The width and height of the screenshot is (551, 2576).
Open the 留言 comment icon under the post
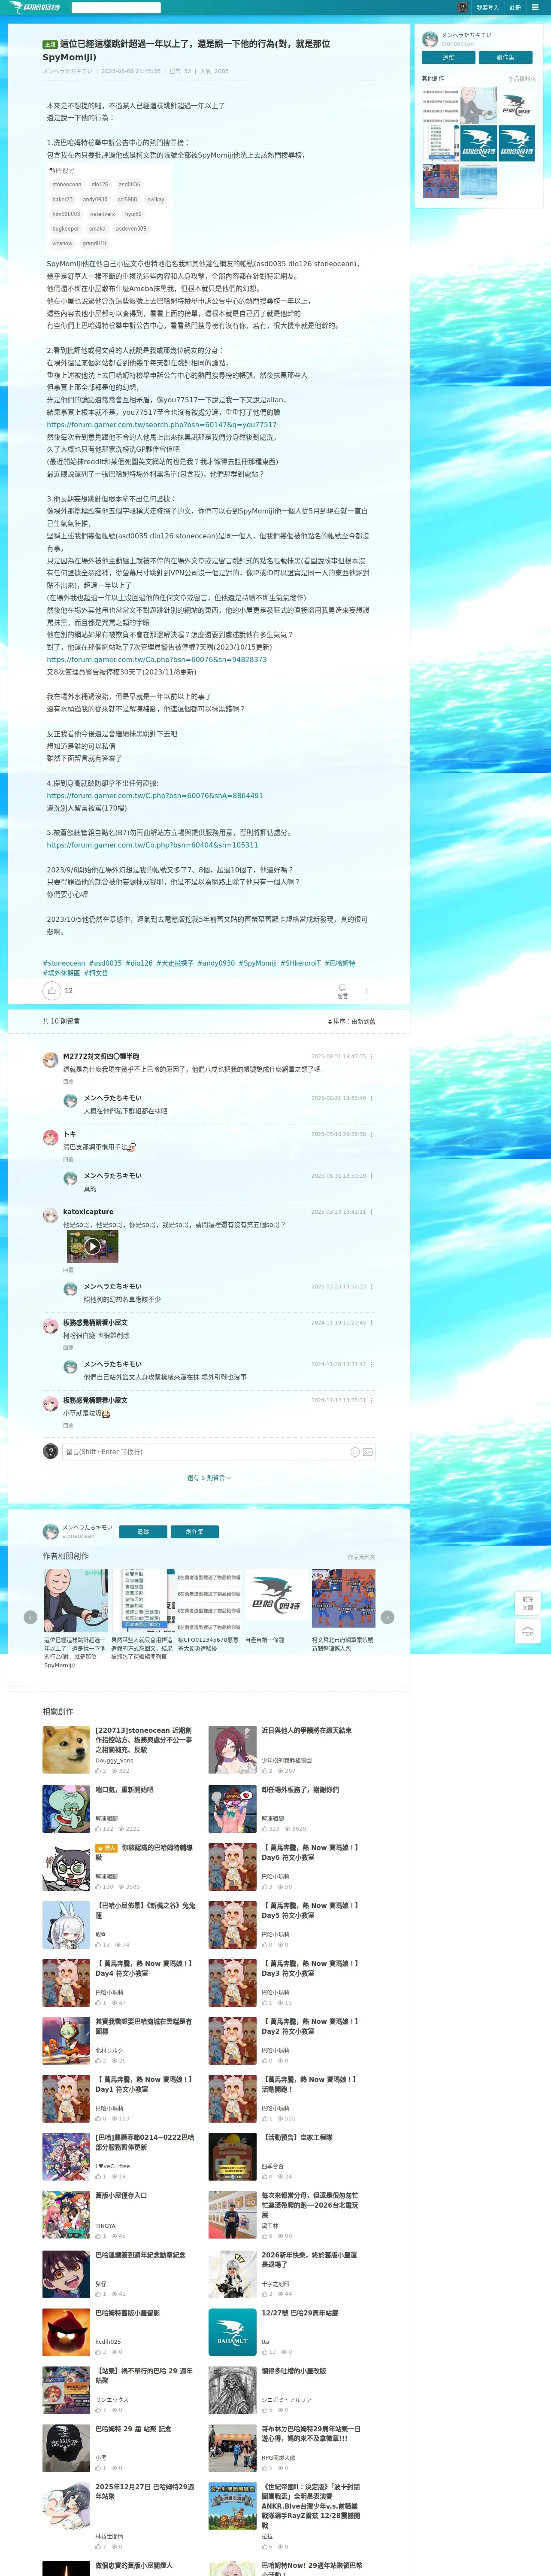[x=342, y=991]
